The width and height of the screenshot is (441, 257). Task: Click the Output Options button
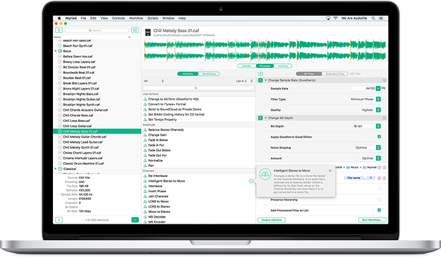click(x=271, y=220)
